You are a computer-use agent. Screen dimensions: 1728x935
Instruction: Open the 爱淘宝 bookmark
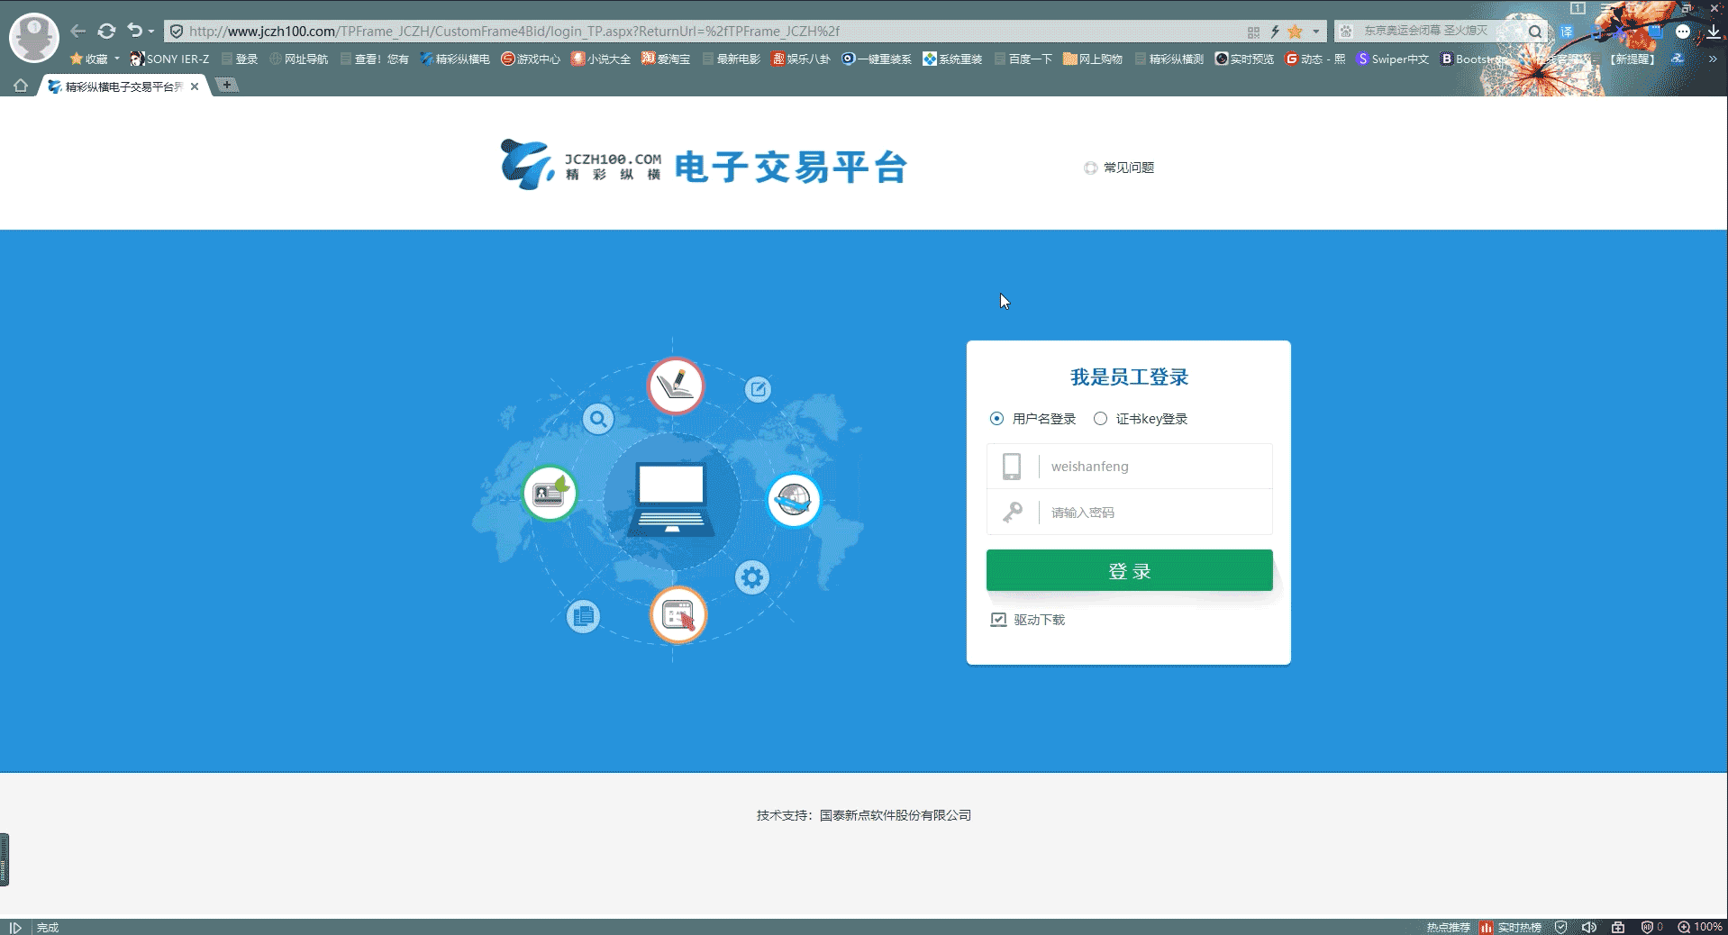pos(666,59)
